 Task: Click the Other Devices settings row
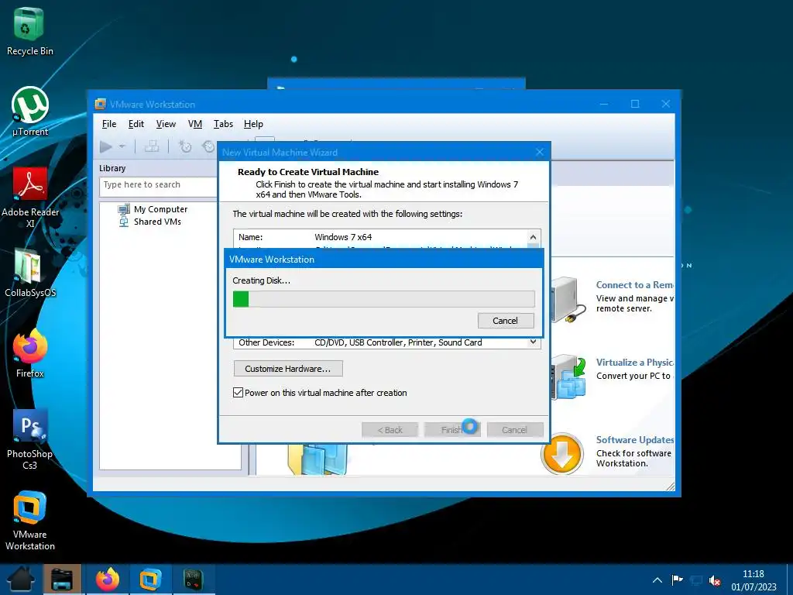(381, 342)
